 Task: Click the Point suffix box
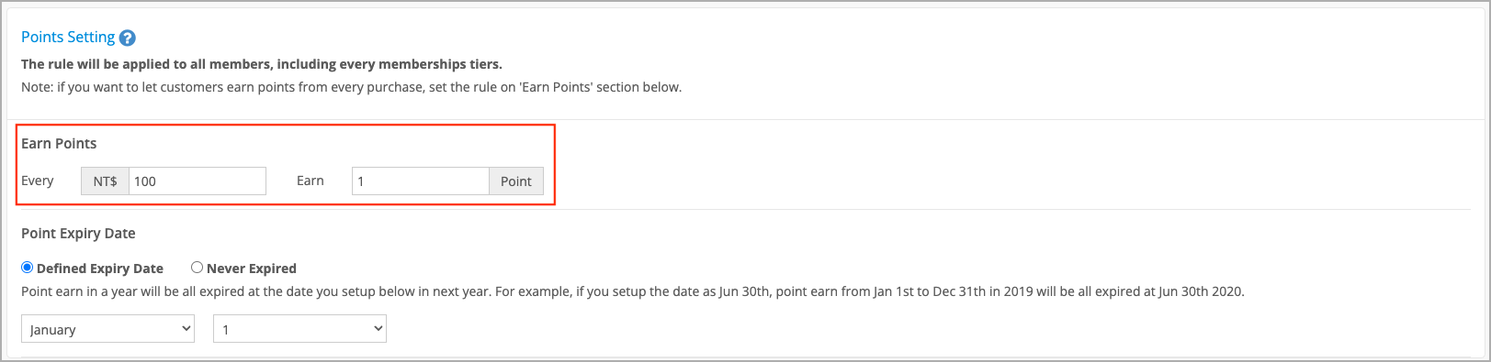(516, 181)
